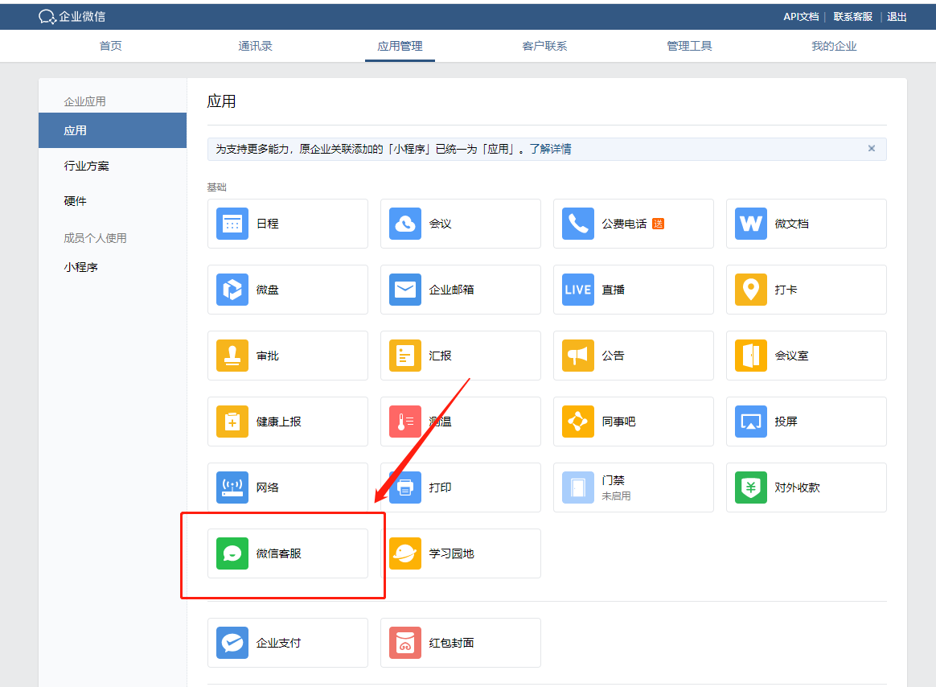936x687 pixels.
Task: Click the 健康上报 clipboard icon
Action: pos(232,422)
